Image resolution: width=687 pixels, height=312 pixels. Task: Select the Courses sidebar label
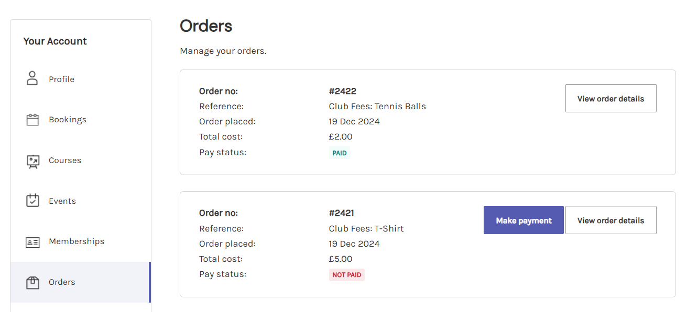point(65,160)
